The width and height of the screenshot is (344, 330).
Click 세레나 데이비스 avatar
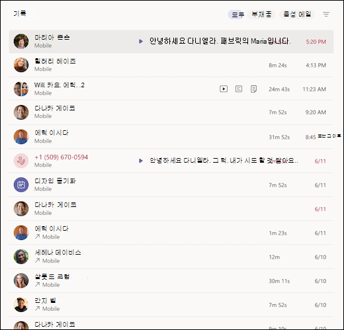point(21,257)
